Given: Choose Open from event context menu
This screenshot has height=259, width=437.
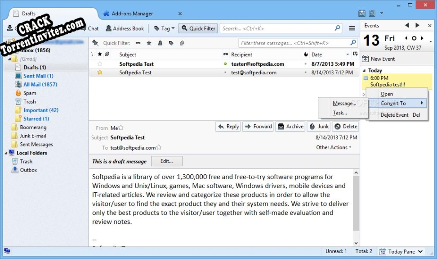Looking at the screenshot, I should tap(397, 94).
